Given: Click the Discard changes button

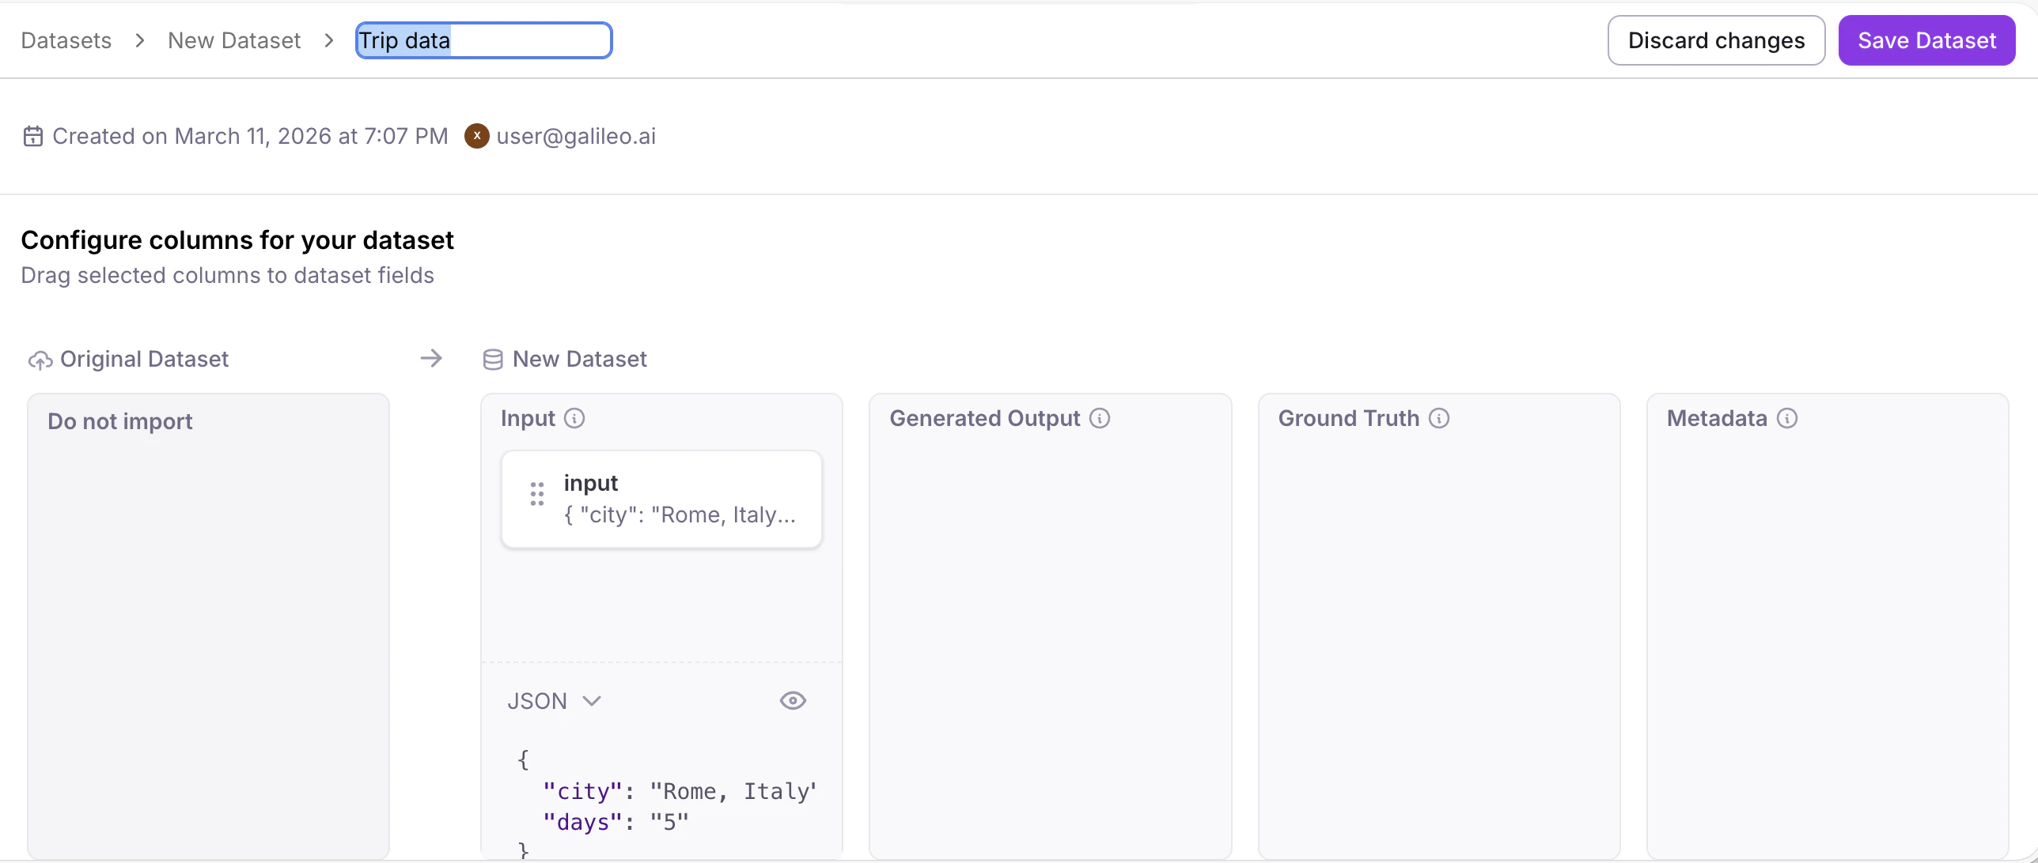Looking at the screenshot, I should [x=1715, y=40].
